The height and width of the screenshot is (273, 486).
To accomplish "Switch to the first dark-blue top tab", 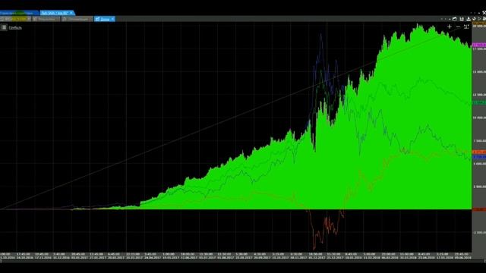I will coord(19,13).
